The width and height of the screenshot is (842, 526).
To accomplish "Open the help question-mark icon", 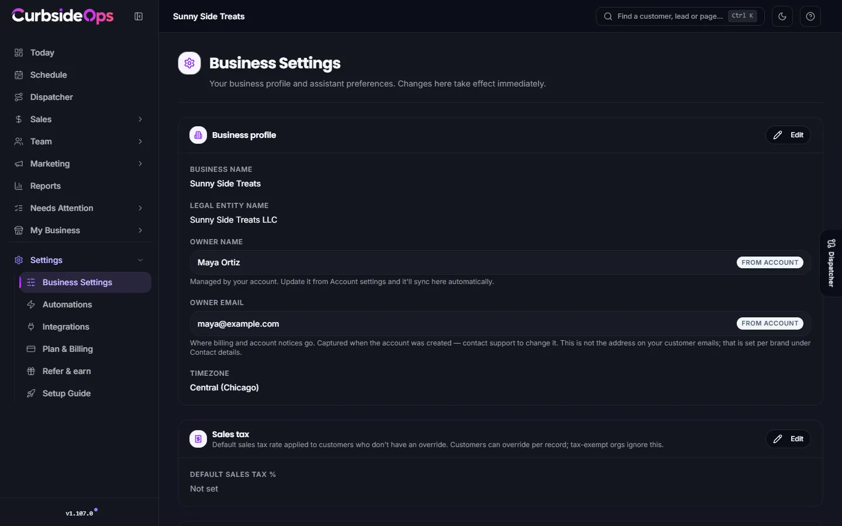I will (x=810, y=16).
